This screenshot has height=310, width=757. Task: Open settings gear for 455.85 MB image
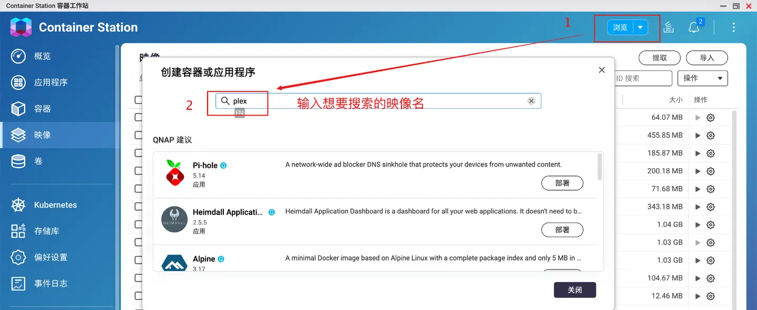711,136
